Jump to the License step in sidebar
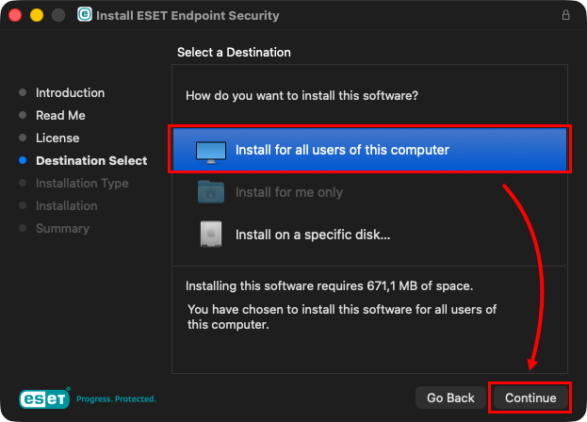The width and height of the screenshot is (587, 422). pos(57,138)
